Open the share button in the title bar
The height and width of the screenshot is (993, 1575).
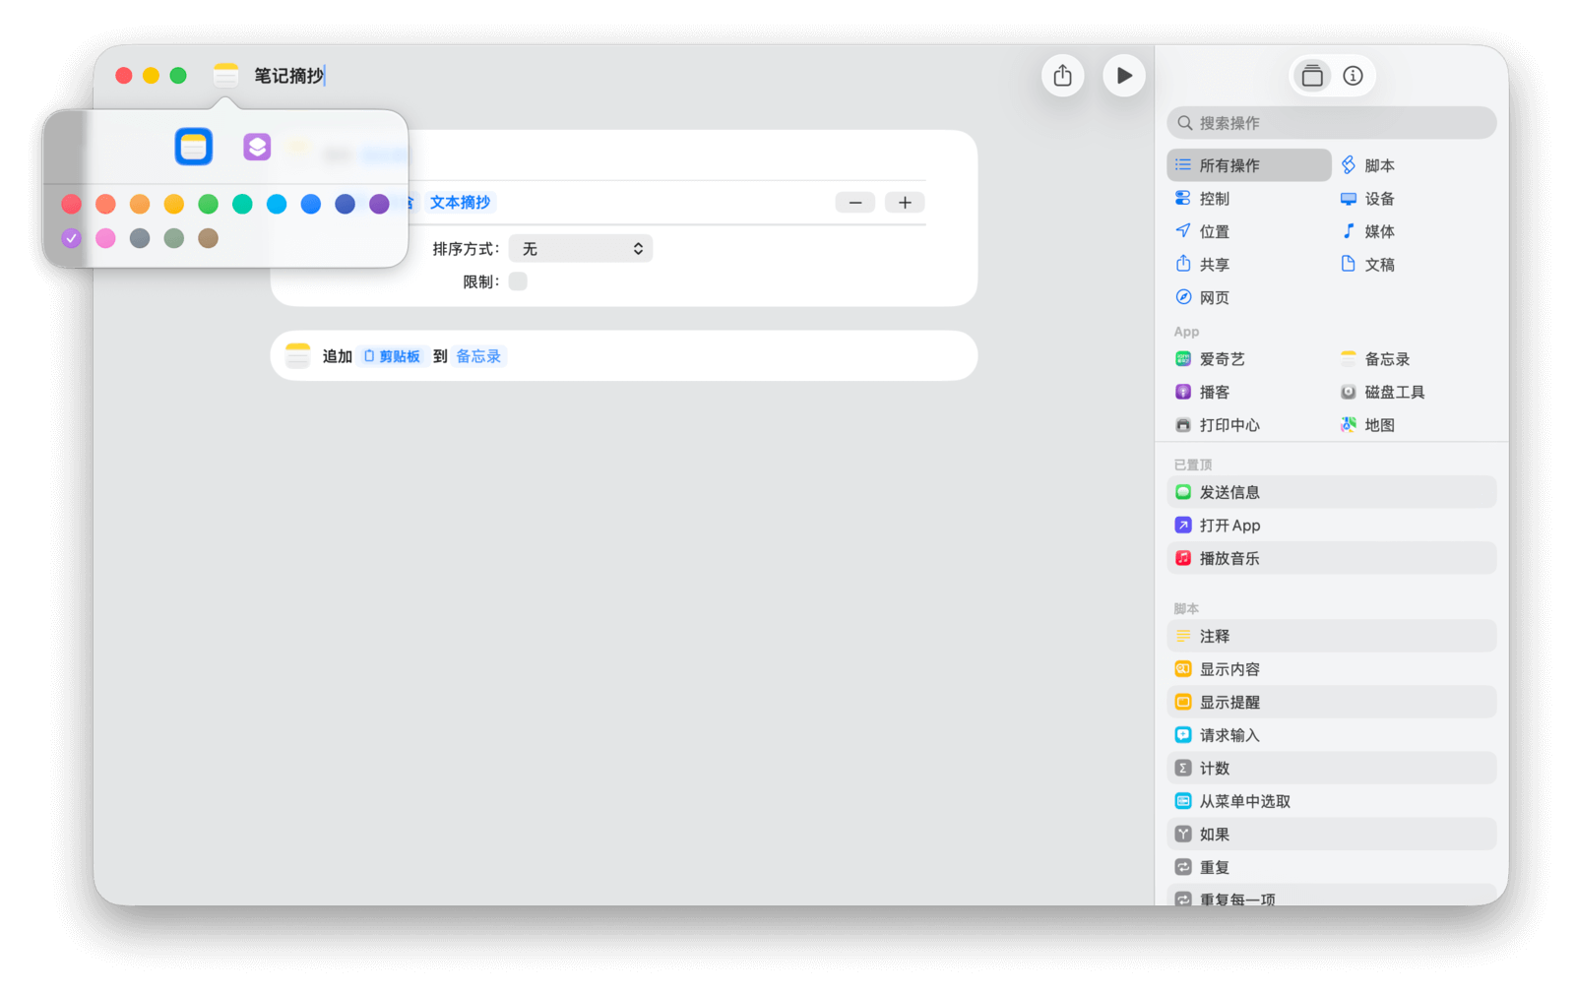coord(1063,76)
